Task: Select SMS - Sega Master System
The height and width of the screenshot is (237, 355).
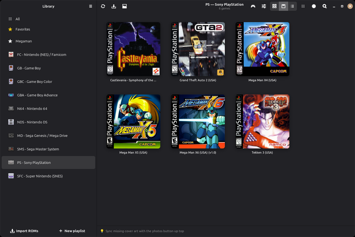Action: coord(49,149)
